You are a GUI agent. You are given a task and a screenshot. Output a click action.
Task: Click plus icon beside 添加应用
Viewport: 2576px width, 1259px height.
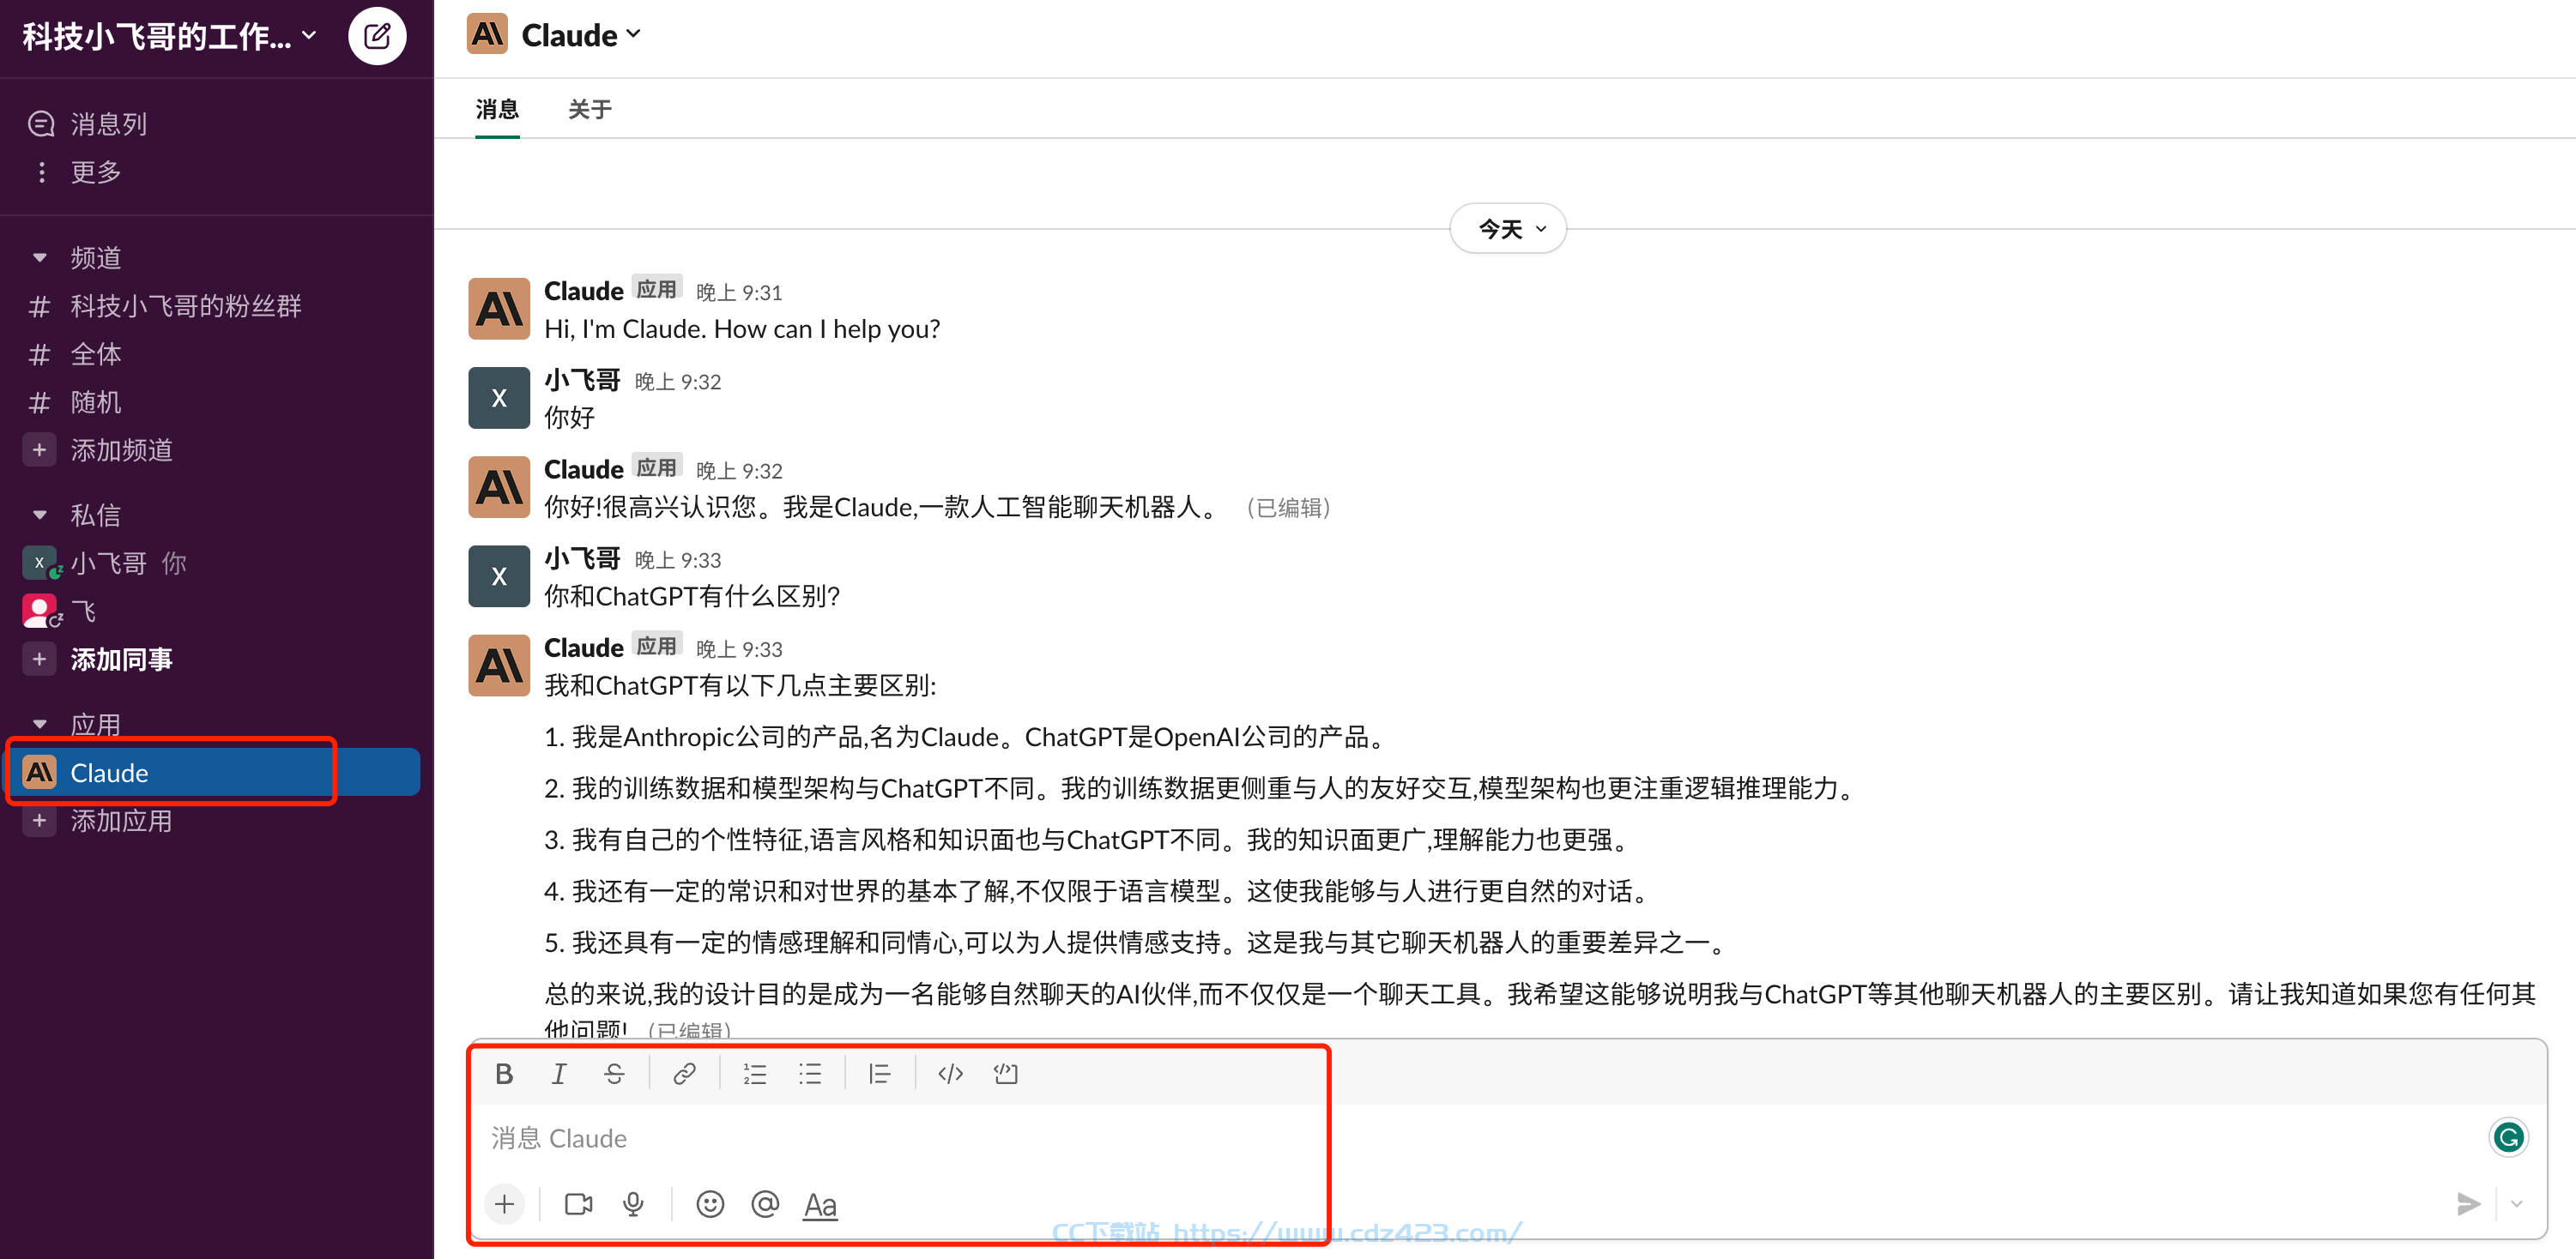39,821
